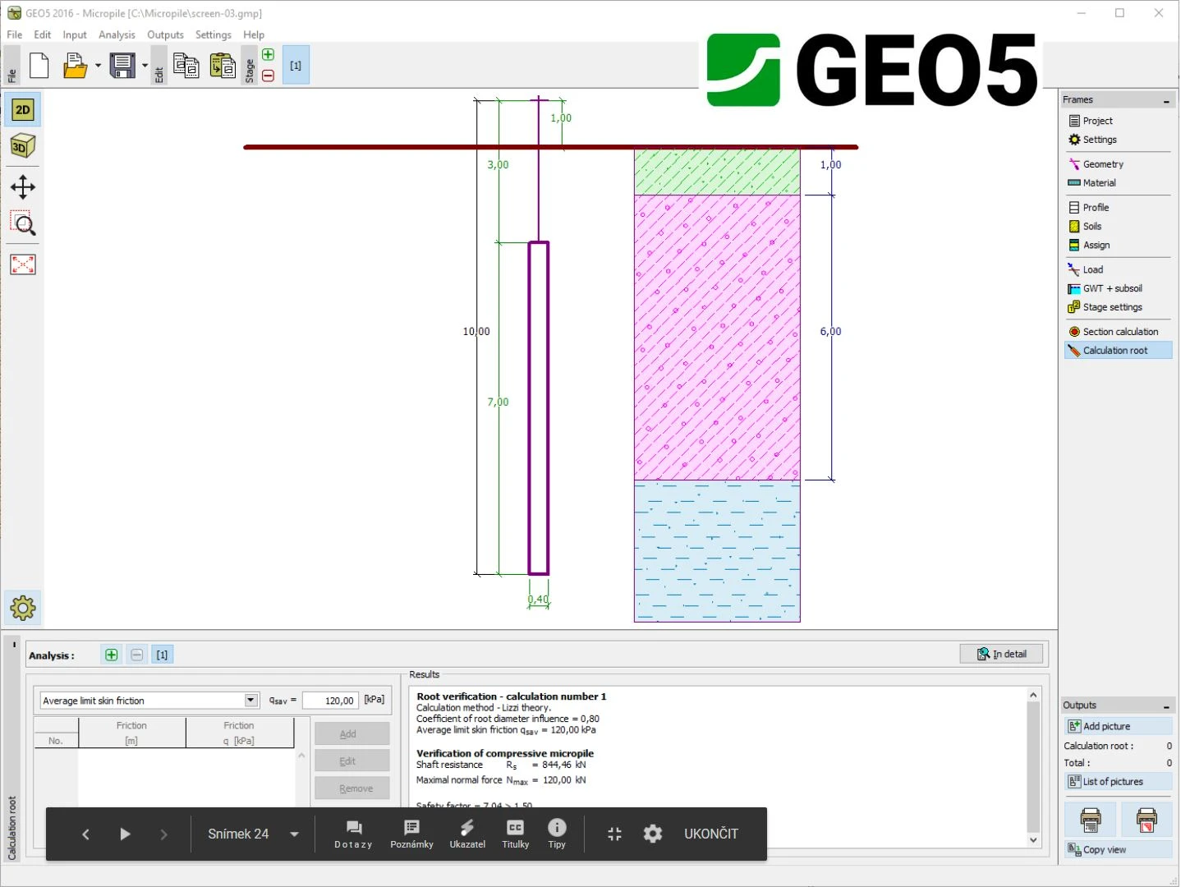Remove construction stage with red minus

coord(268,76)
